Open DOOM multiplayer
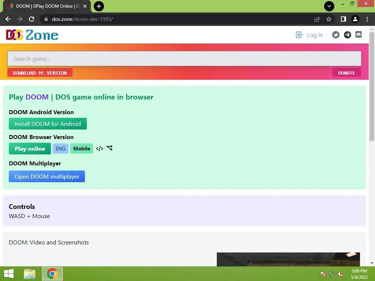Viewport: 375px width, 281px height. pos(47,176)
